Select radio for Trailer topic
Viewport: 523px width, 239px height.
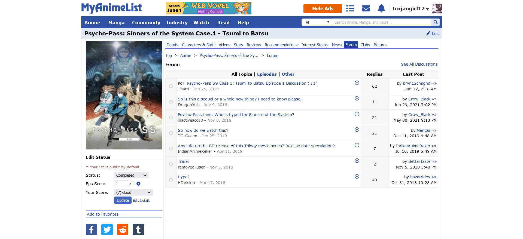[171, 164]
